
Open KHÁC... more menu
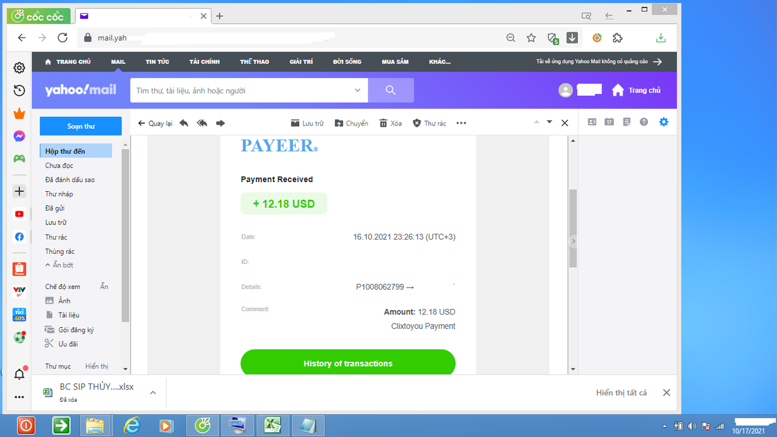440,62
